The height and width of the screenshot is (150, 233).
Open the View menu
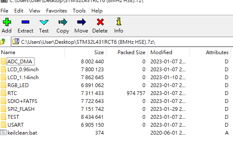(34, 11)
